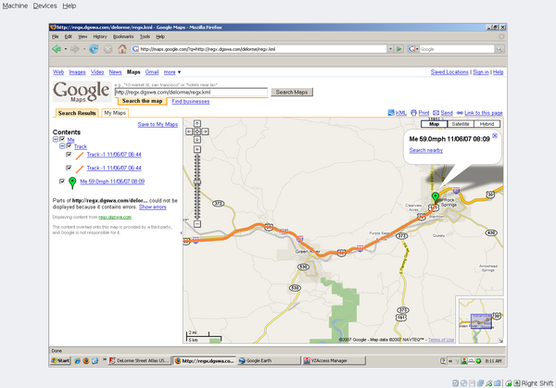Zoom in with plus button
Screen dimensions: 556x388
197,149
